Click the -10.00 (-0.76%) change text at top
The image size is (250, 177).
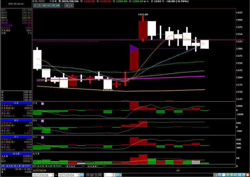[x=177, y=1]
